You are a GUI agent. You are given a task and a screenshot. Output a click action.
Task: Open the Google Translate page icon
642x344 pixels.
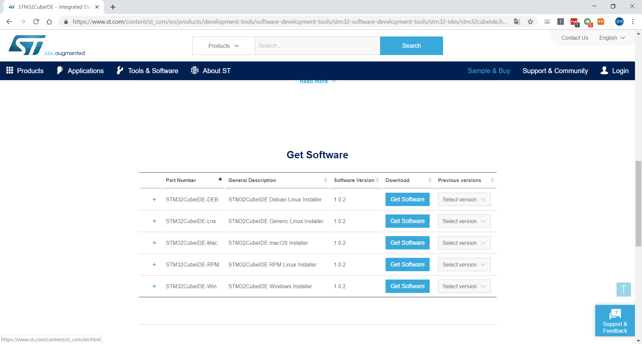pyautogui.click(x=517, y=22)
